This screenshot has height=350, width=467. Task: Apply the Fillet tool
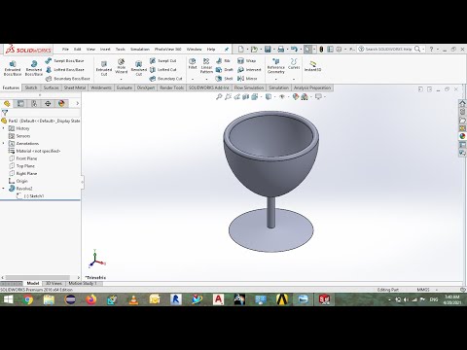(193, 63)
